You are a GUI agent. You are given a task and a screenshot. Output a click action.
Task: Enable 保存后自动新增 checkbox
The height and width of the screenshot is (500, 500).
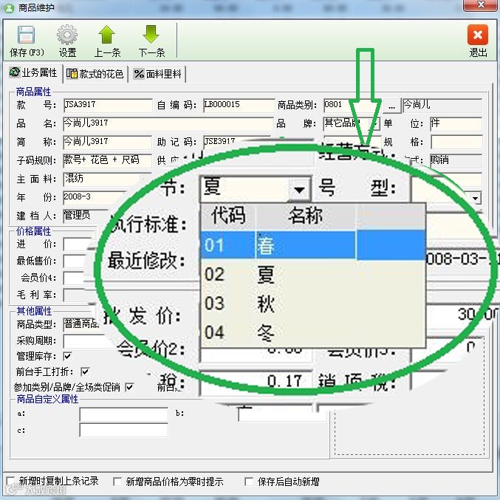(x=249, y=482)
